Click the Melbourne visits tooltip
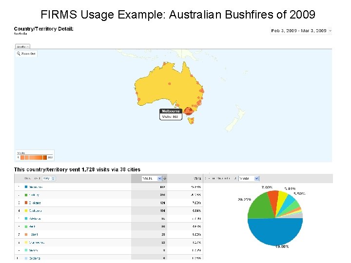 pos(171,114)
